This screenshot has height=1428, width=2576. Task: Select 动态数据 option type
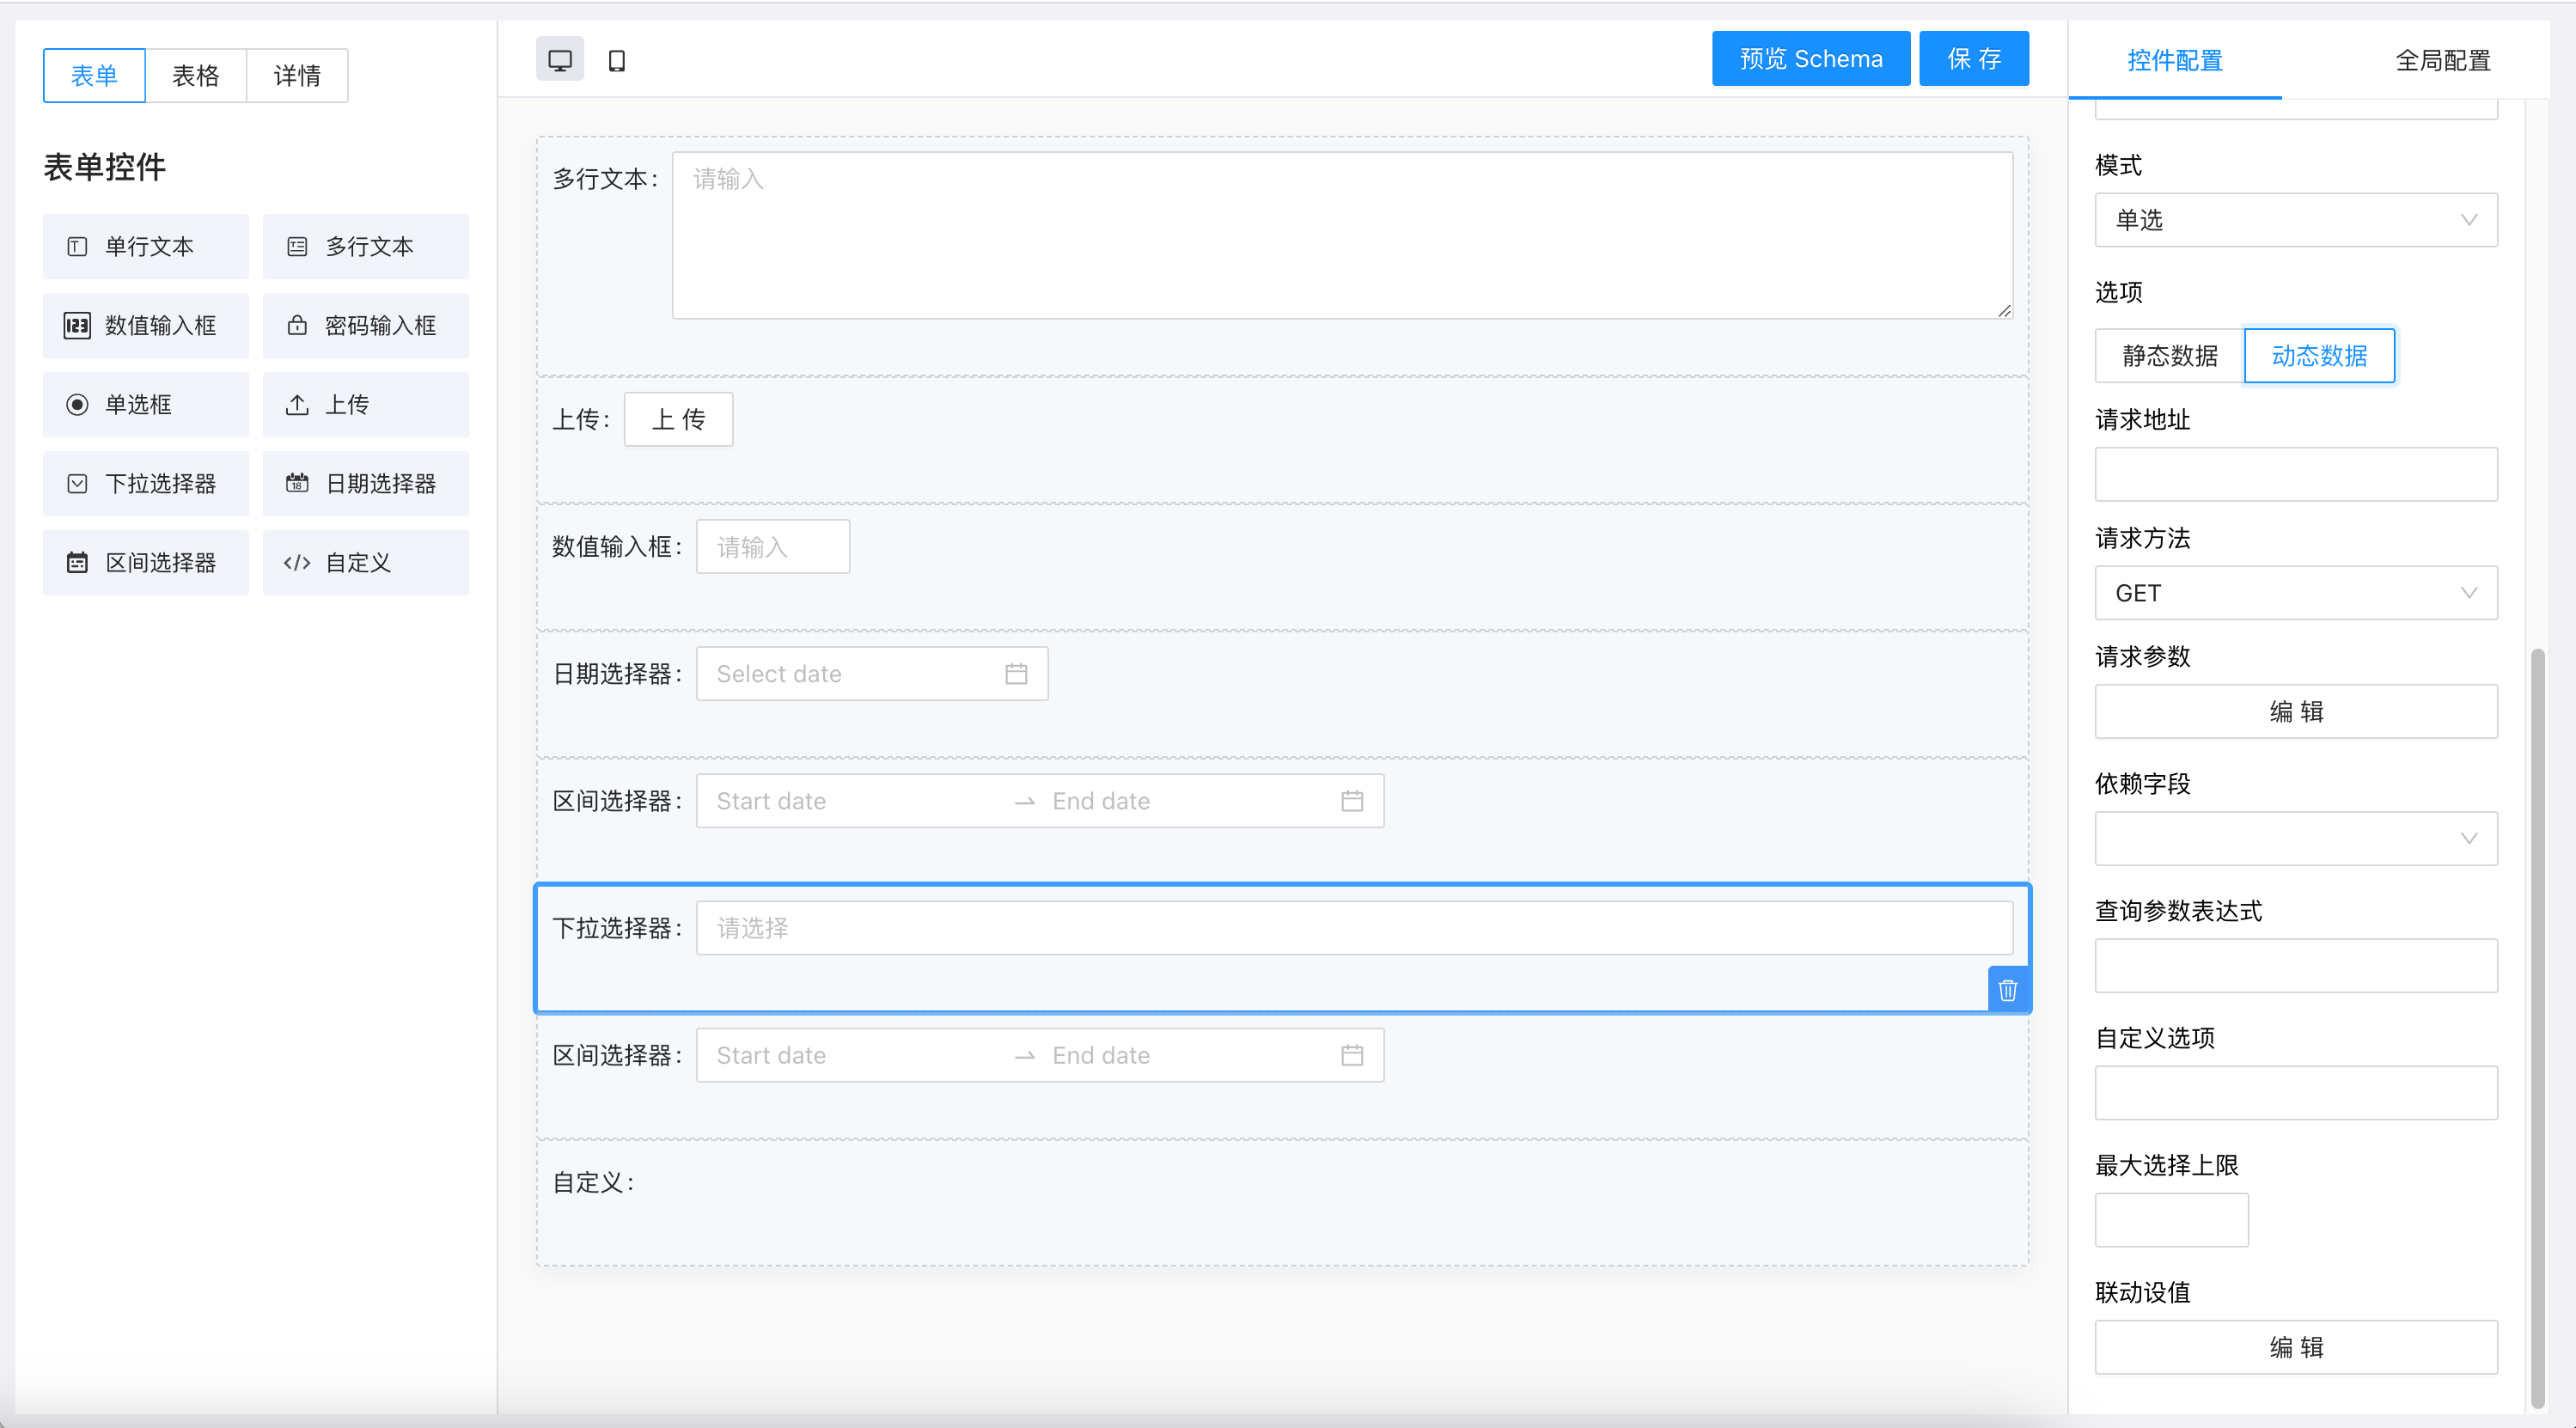click(2319, 356)
